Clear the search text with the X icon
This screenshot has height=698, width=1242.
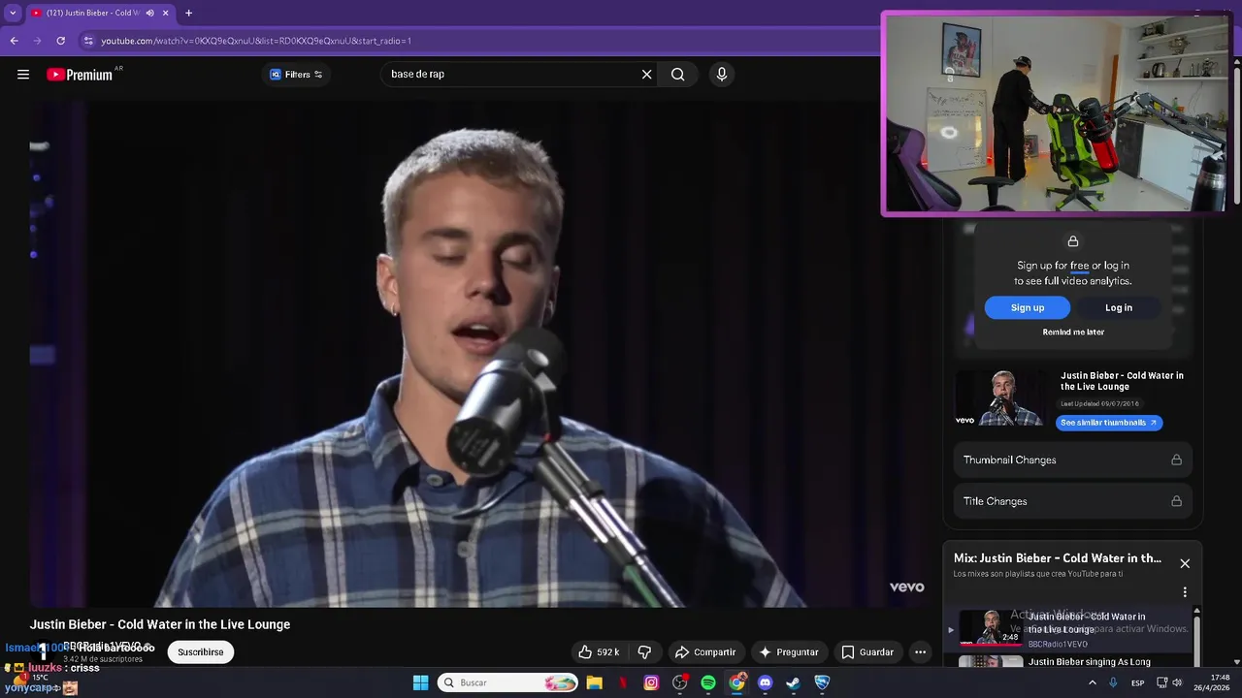(x=646, y=75)
